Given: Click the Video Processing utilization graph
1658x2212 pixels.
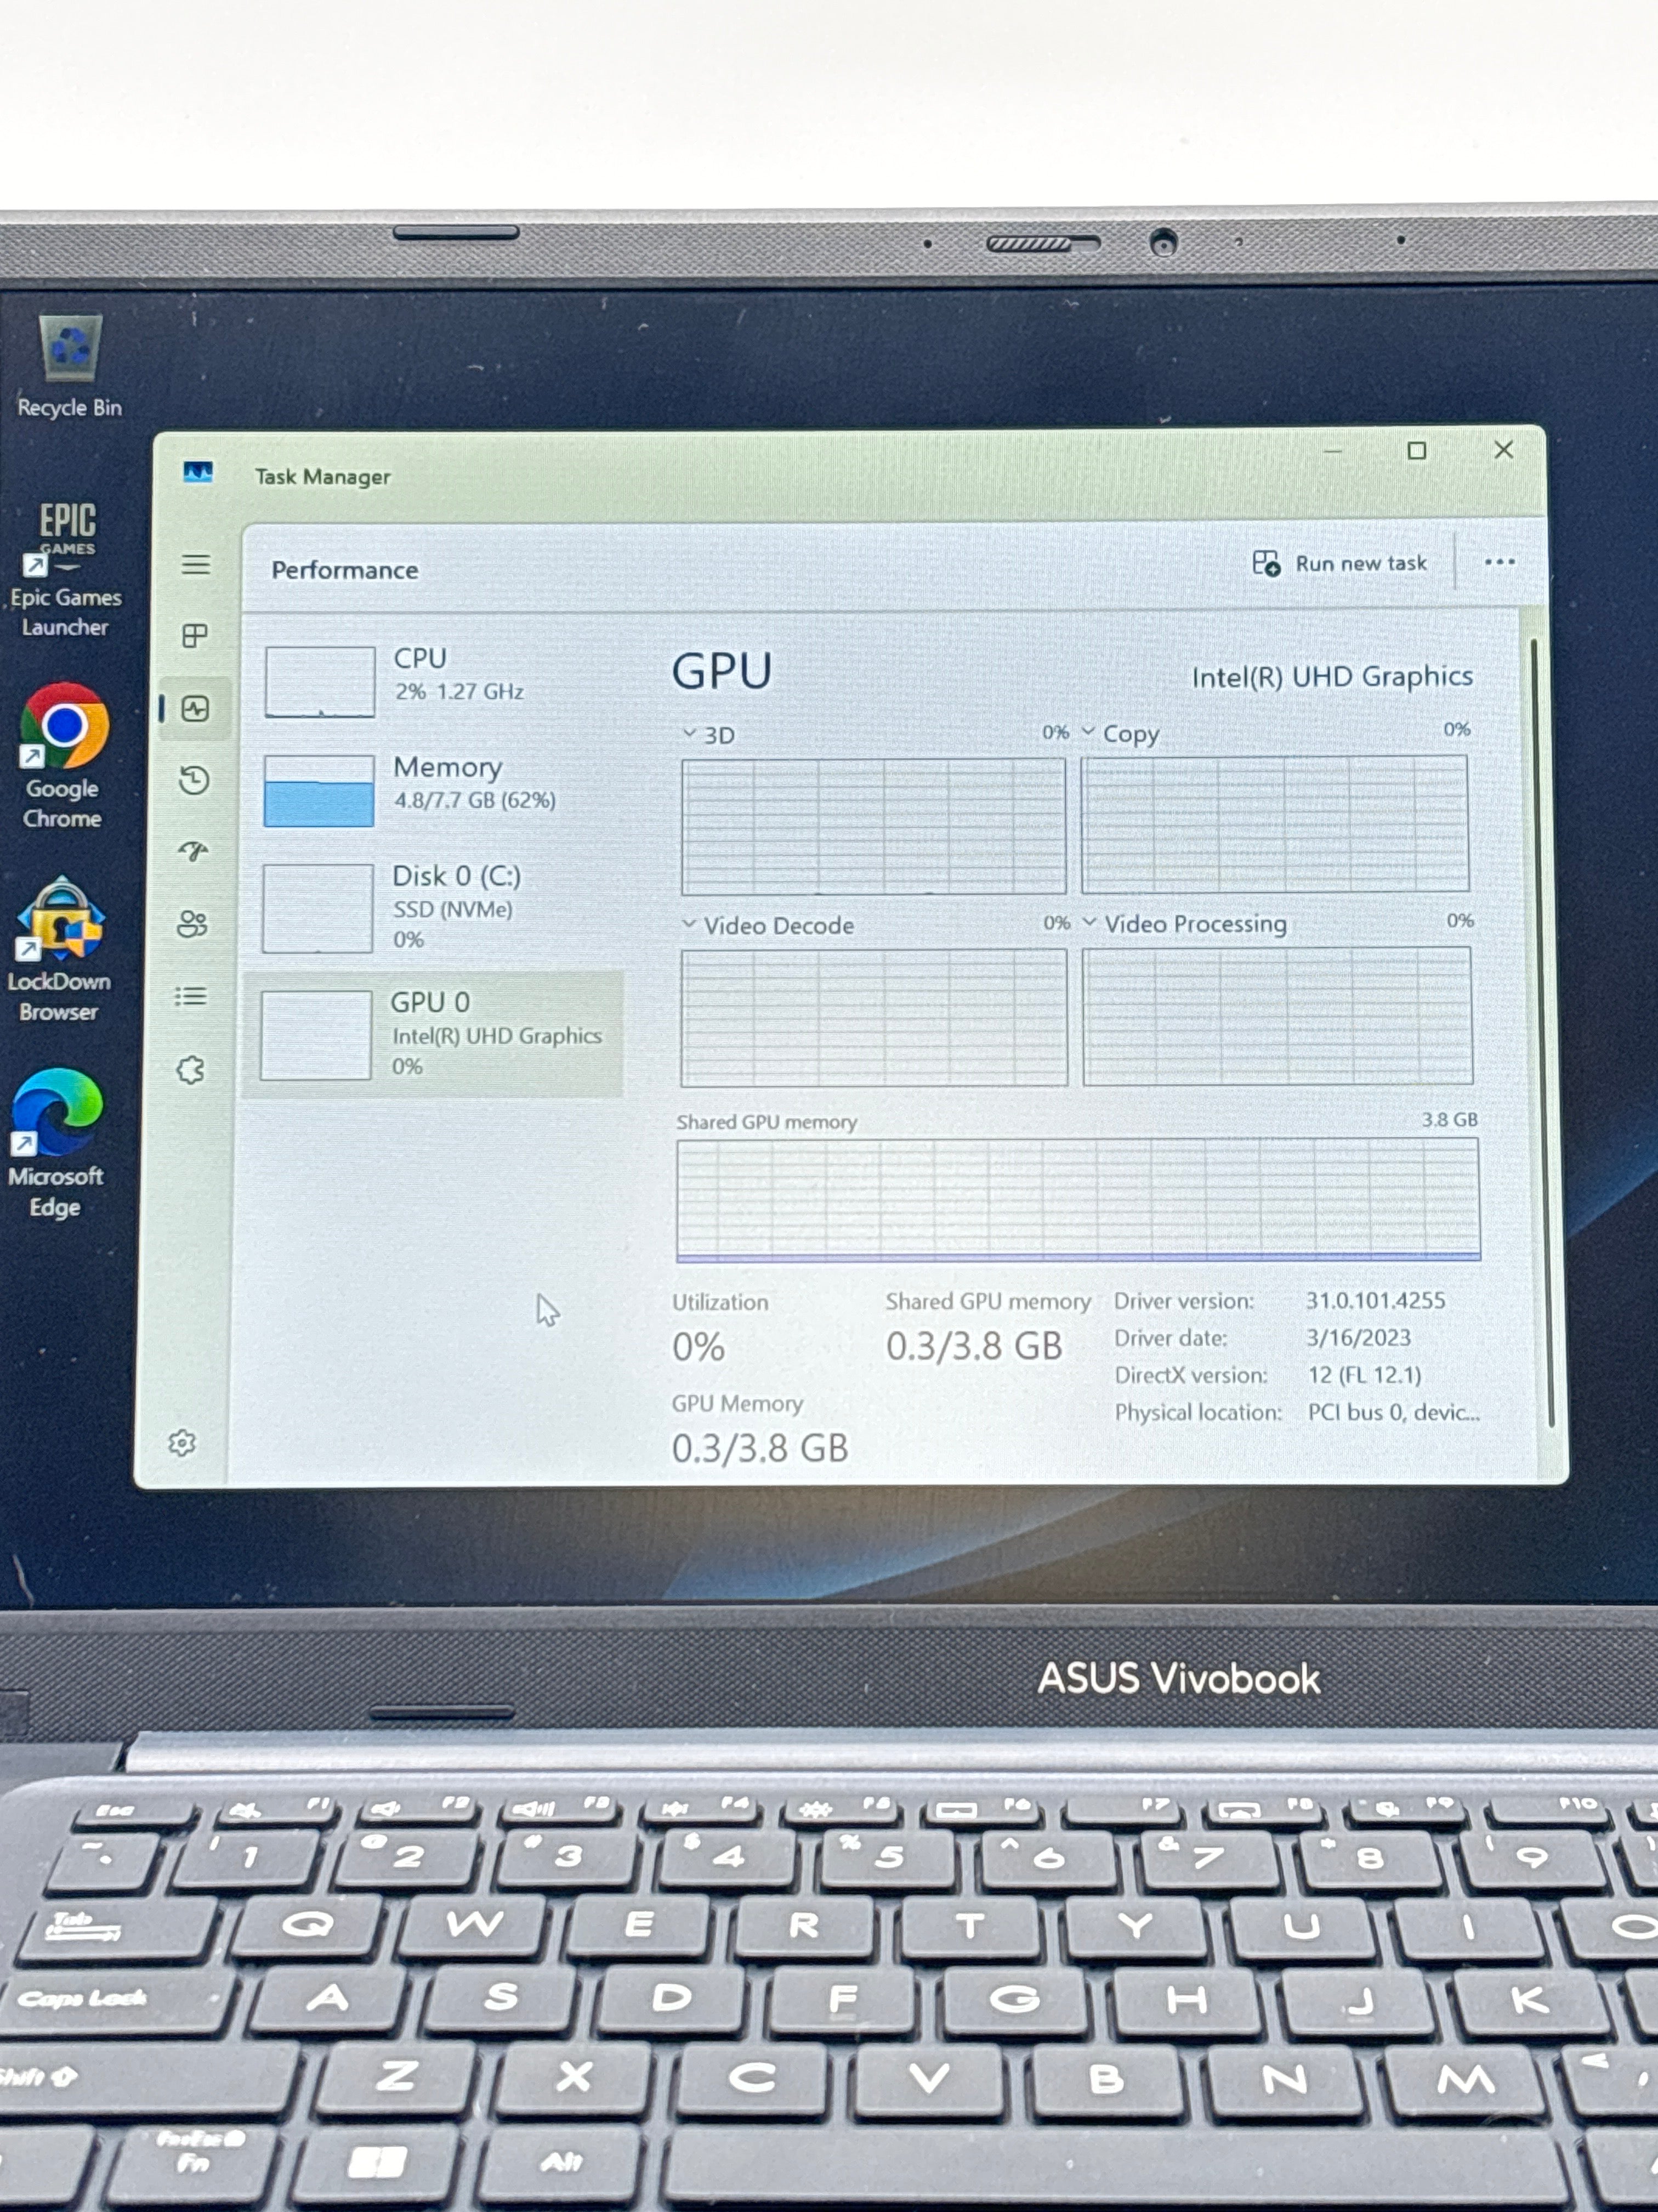Looking at the screenshot, I should tap(1277, 1016).
